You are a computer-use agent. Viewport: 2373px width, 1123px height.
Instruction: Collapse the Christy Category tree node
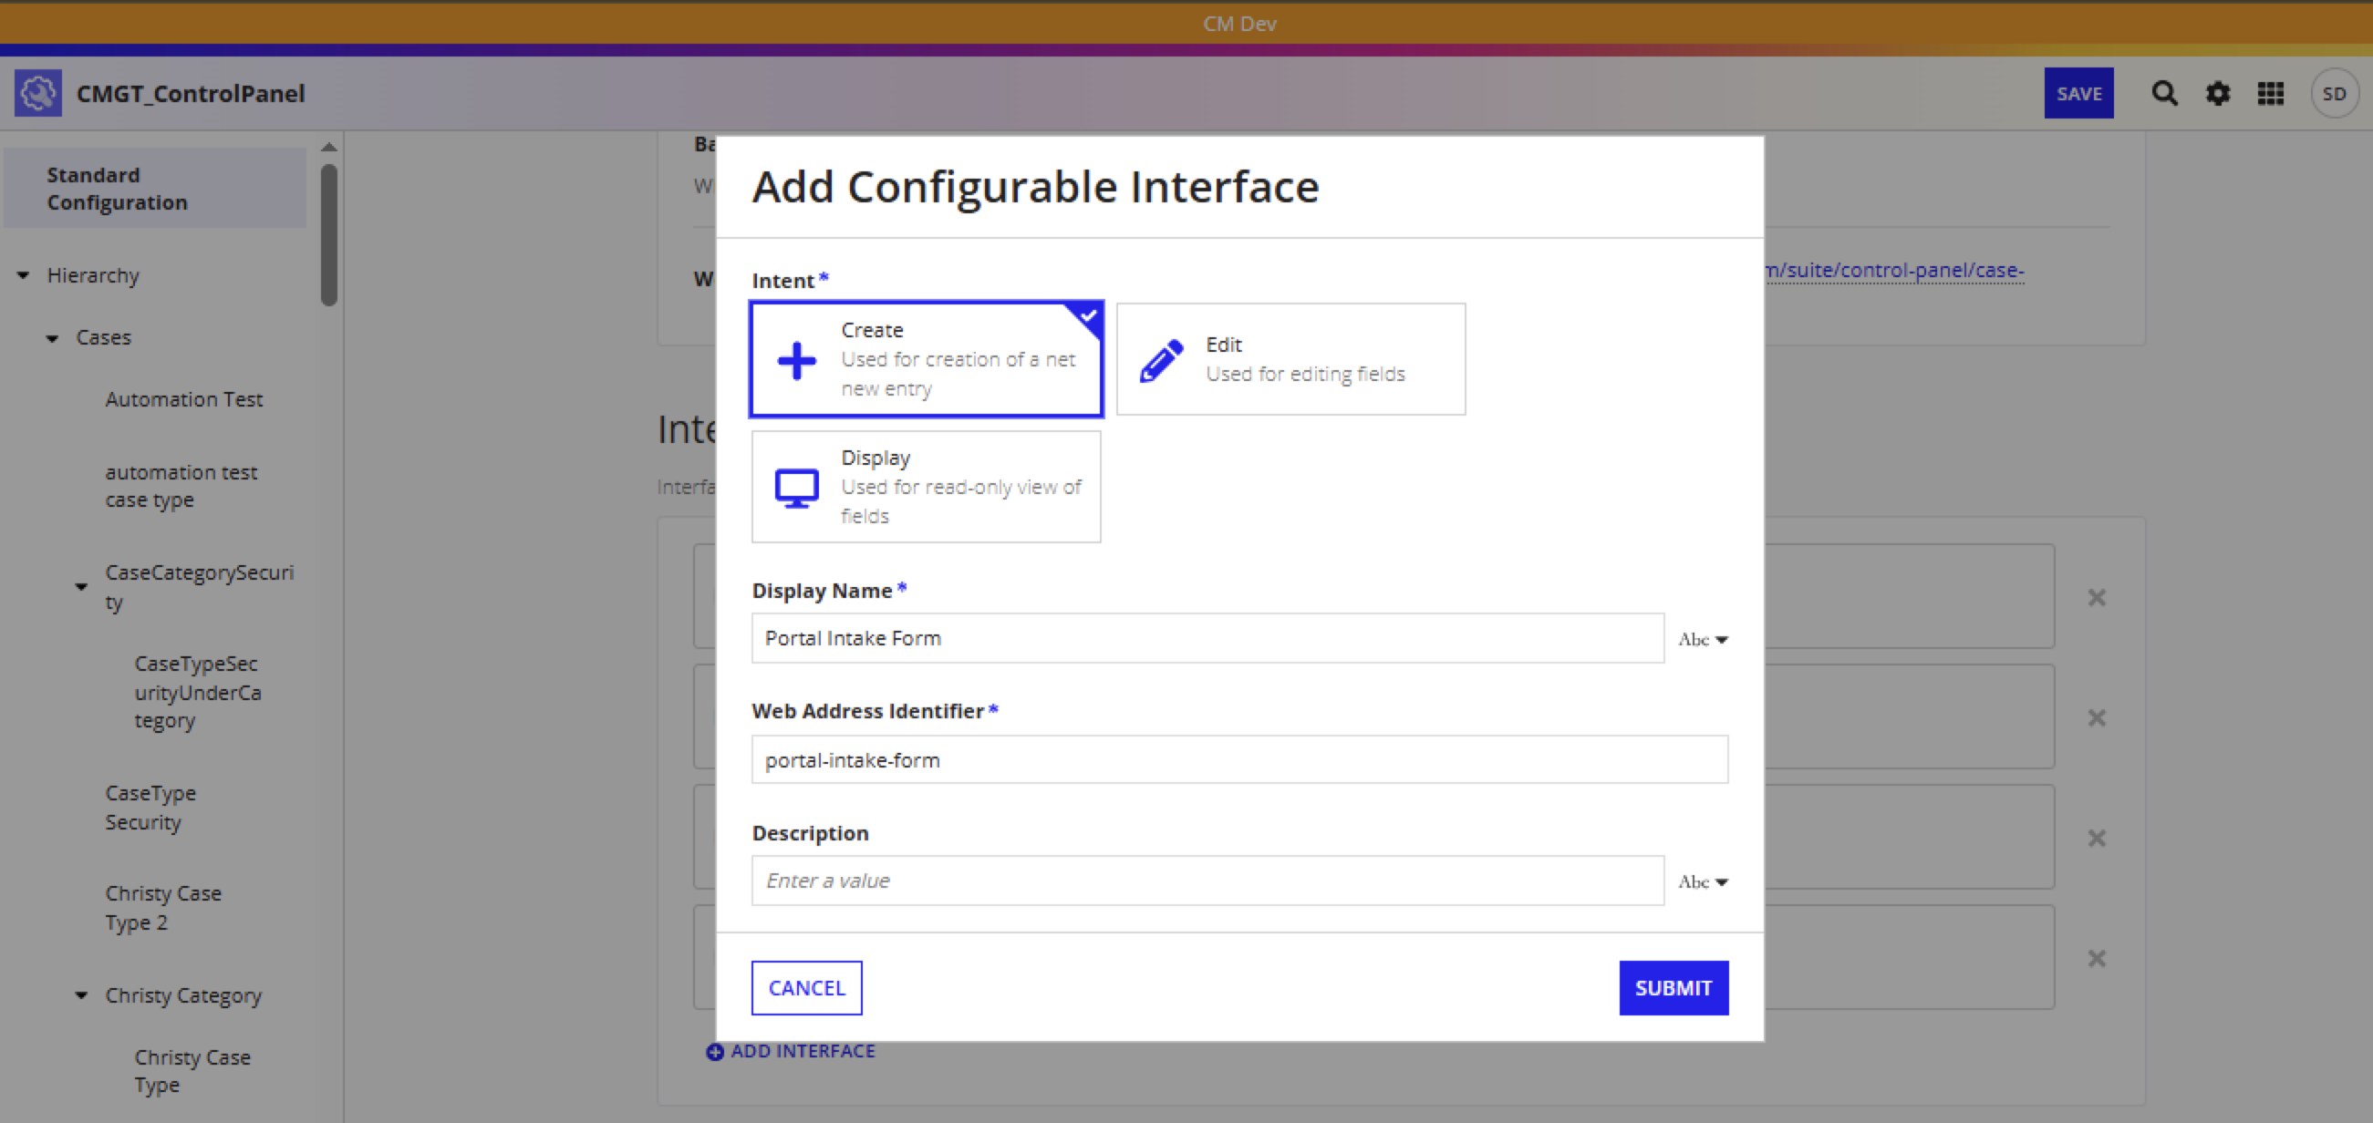click(x=81, y=995)
